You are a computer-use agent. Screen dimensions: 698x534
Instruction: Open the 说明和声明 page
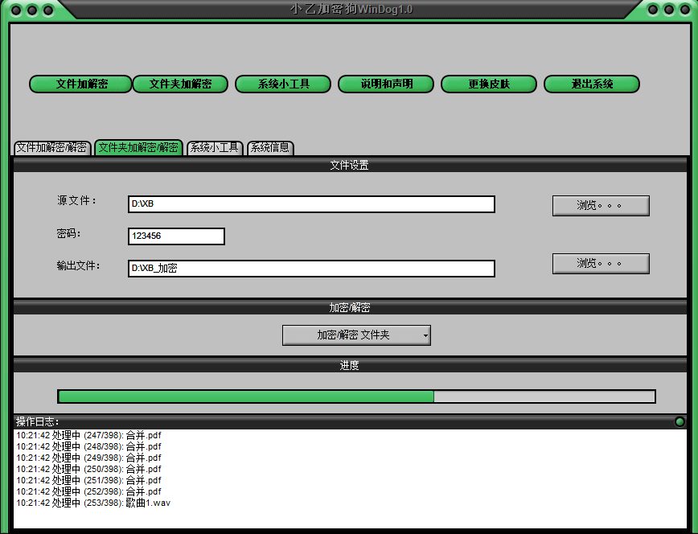click(386, 84)
